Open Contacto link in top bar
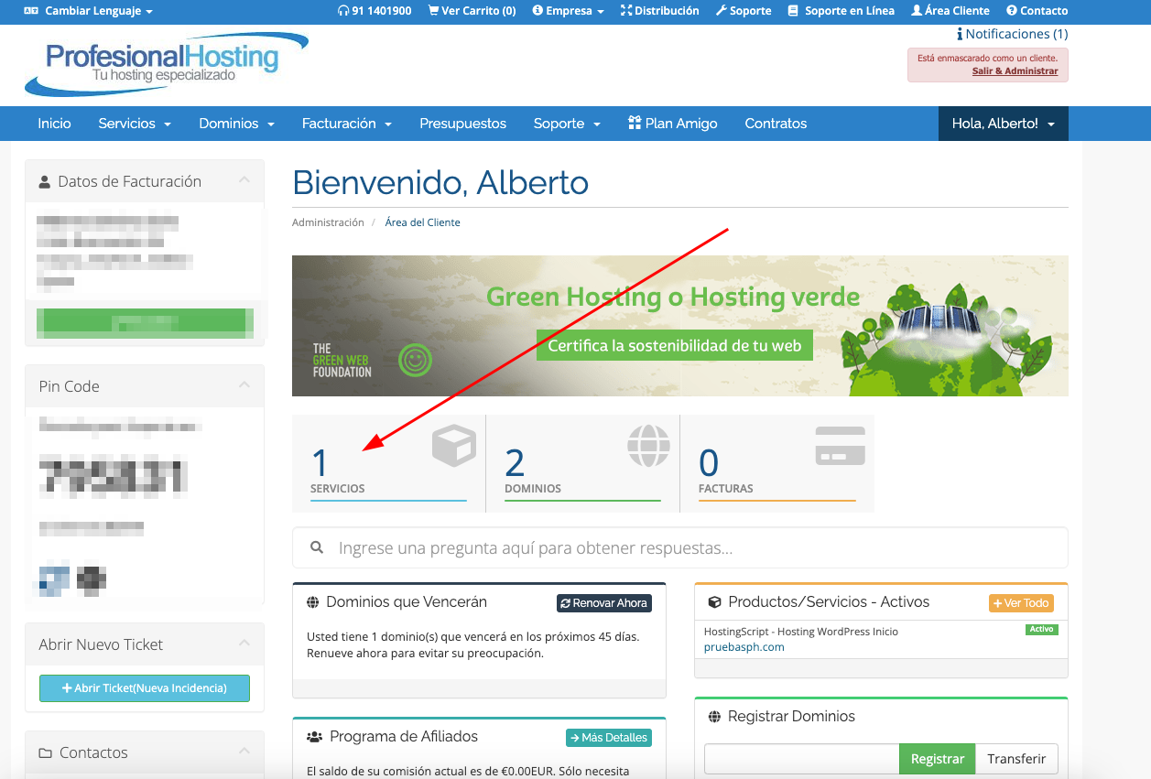This screenshot has width=1151, height=779. (1037, 11)
